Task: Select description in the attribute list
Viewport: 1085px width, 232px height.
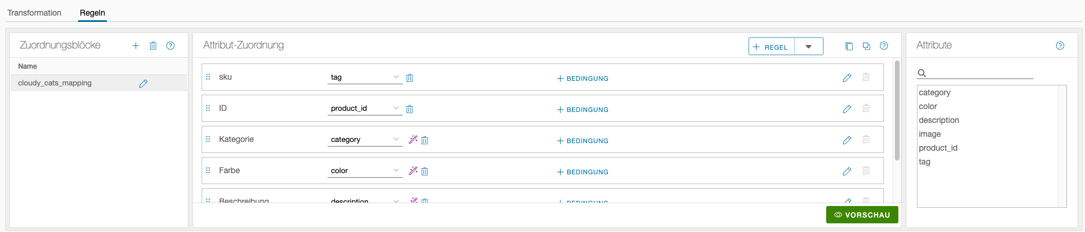Action: point(939,120)
